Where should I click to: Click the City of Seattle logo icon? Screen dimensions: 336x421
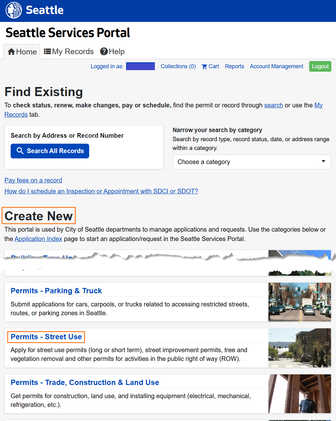tap(14, 10)
